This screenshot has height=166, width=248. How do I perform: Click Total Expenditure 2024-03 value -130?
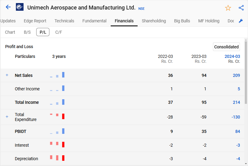tap(236, 117)
